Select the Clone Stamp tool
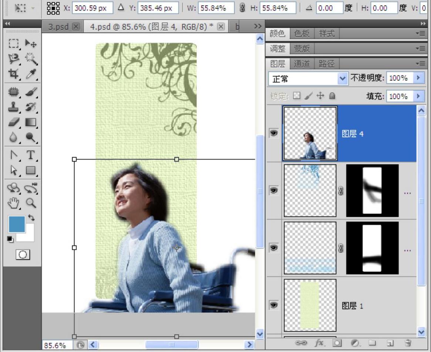 14,107
